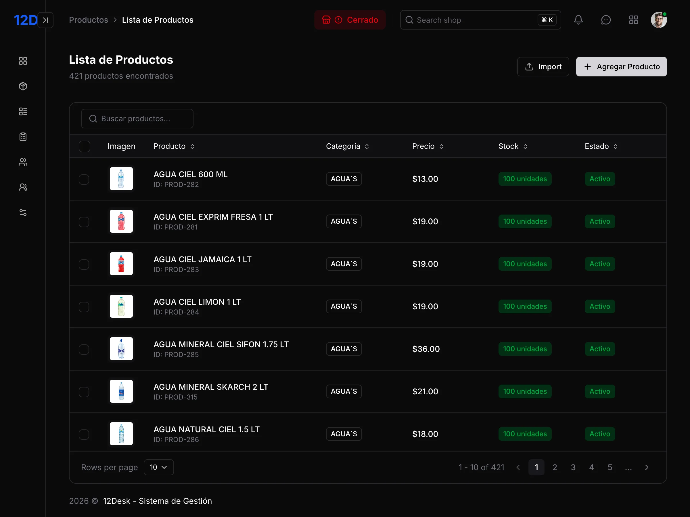Open the settings sliders icon in sidebar
The image size is (690, 517).
[23, 212]
